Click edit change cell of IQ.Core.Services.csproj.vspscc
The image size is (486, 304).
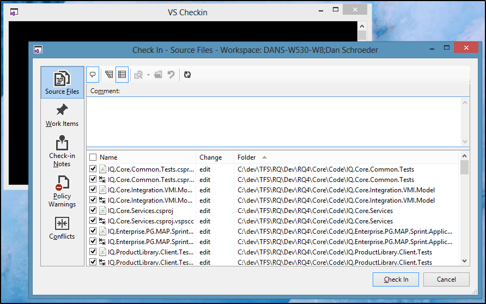coord(205,221)
